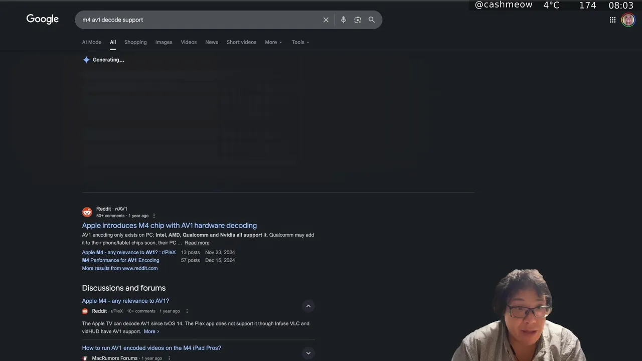Submit search with the magnifying glass icon
This screenshot has width=642, height=361.
[372, 20]
